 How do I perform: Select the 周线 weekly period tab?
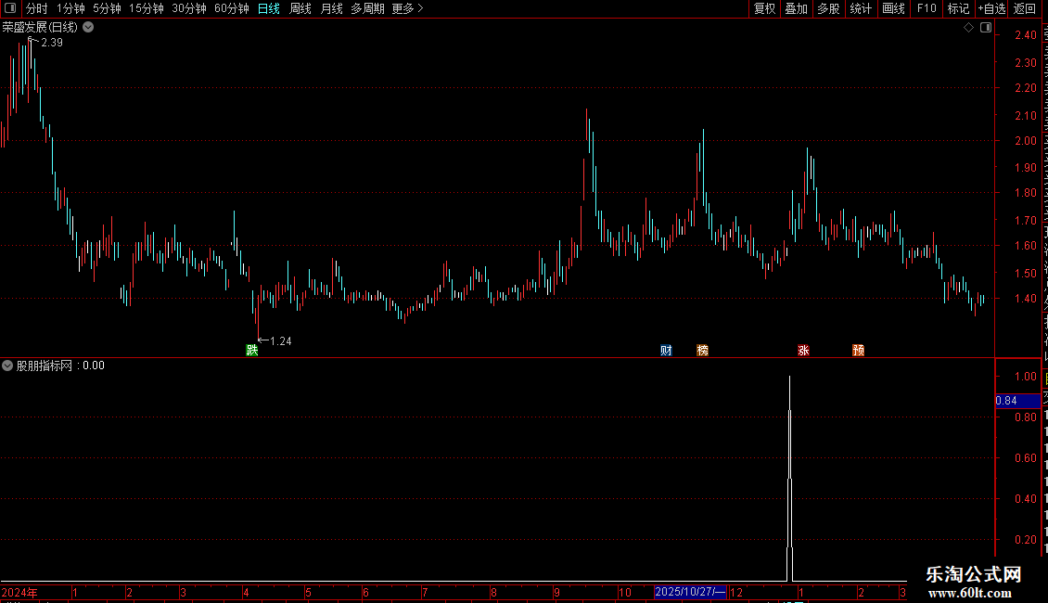300,8
